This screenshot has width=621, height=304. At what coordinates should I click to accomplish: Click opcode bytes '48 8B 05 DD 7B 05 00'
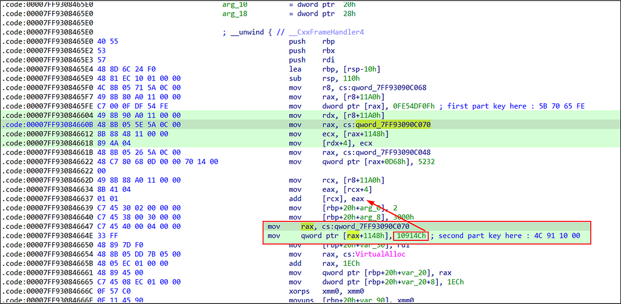click(139, 254)
